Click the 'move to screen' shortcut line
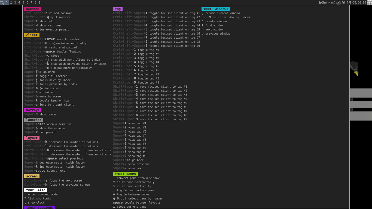 [x=43, y=96]
